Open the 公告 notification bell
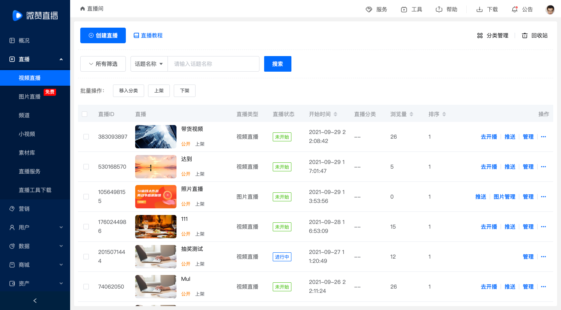This screenshot has height=310, width=561. pos(515,9)
